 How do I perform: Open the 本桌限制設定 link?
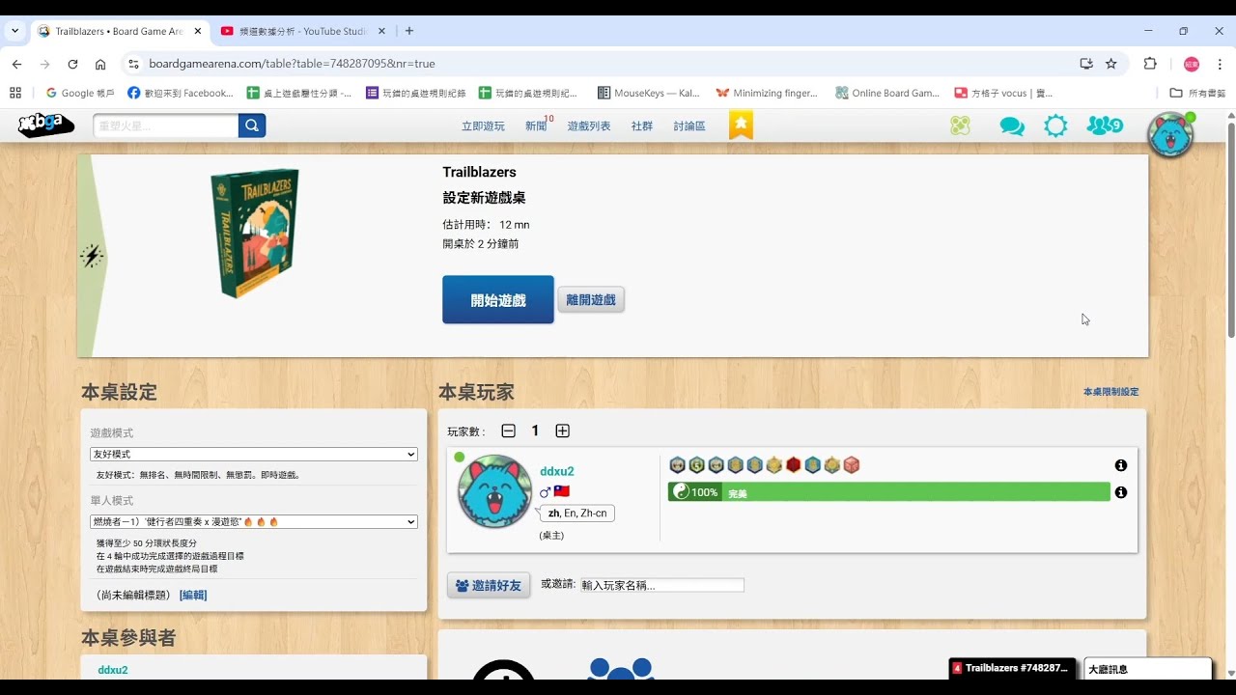1110,392
